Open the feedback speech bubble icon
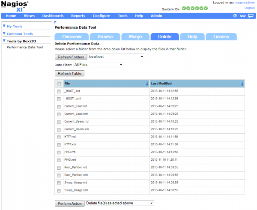Viewport: 257px width, 210px height. coord(251,15)
